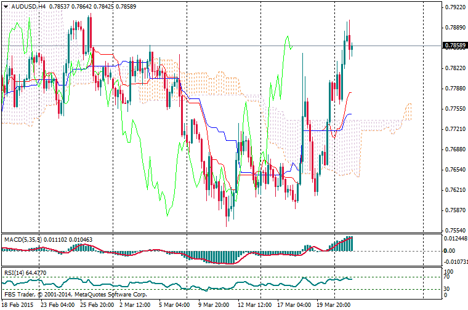The image size is (468, 310).
Task: Click the price scale value 0.77210
Action: click(x=455, y=129)
